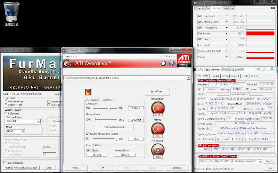Open GPU Core Clock sensor dropdown
This screenshot has width=278, height=173.
[x=227, y=16]
